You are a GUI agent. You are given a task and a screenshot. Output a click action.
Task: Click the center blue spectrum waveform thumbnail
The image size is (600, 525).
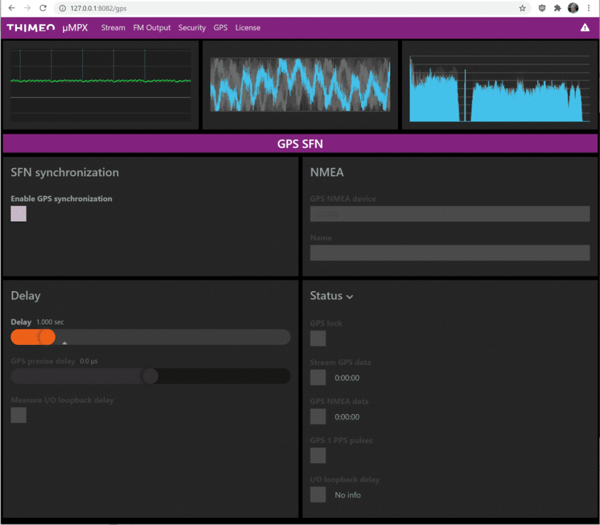point(300,84)
